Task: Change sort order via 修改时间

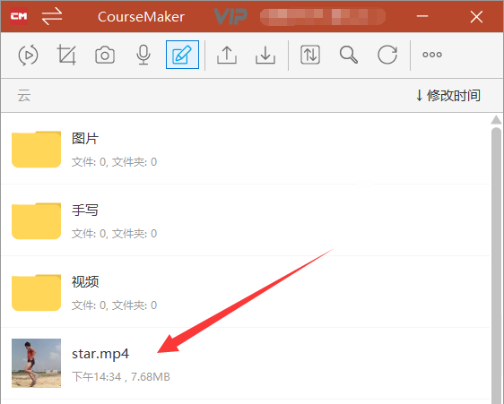Action: coord(448,95)
